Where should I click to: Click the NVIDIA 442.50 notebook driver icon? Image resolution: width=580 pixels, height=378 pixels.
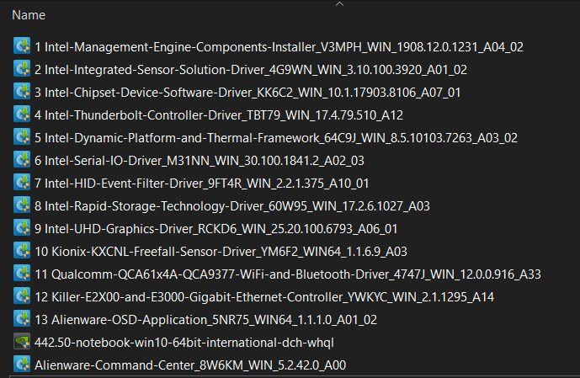click(22, 342)
